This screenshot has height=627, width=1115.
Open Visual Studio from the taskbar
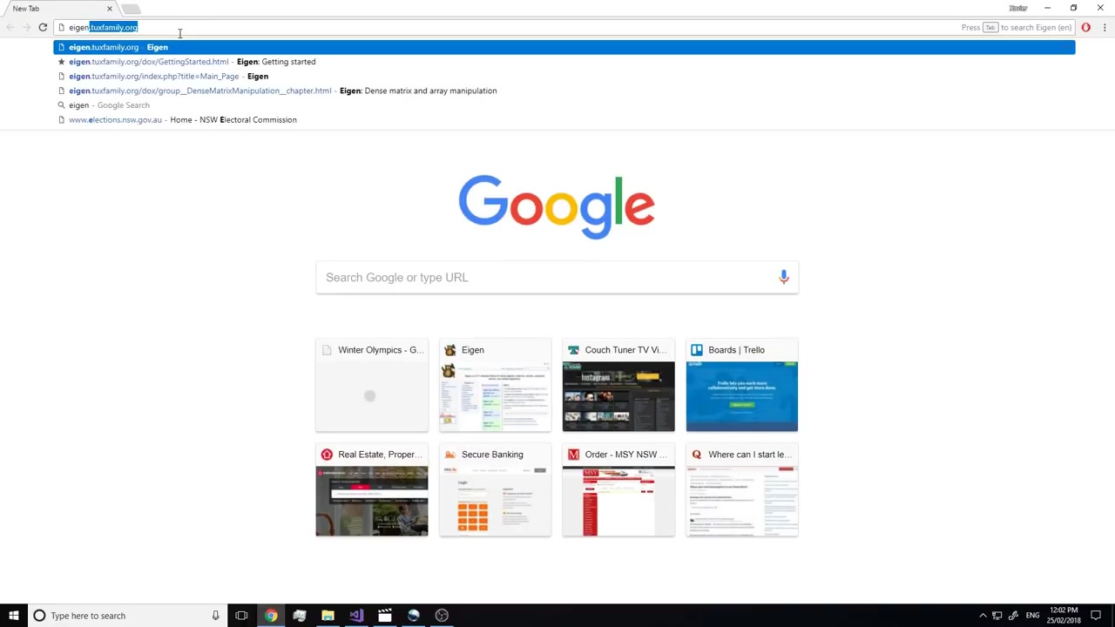tap(356, 616)
